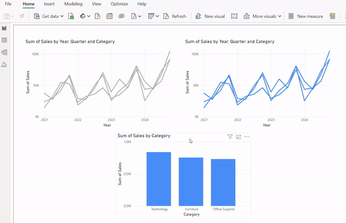Click the Quick measure icon

[x=332, y=16]
